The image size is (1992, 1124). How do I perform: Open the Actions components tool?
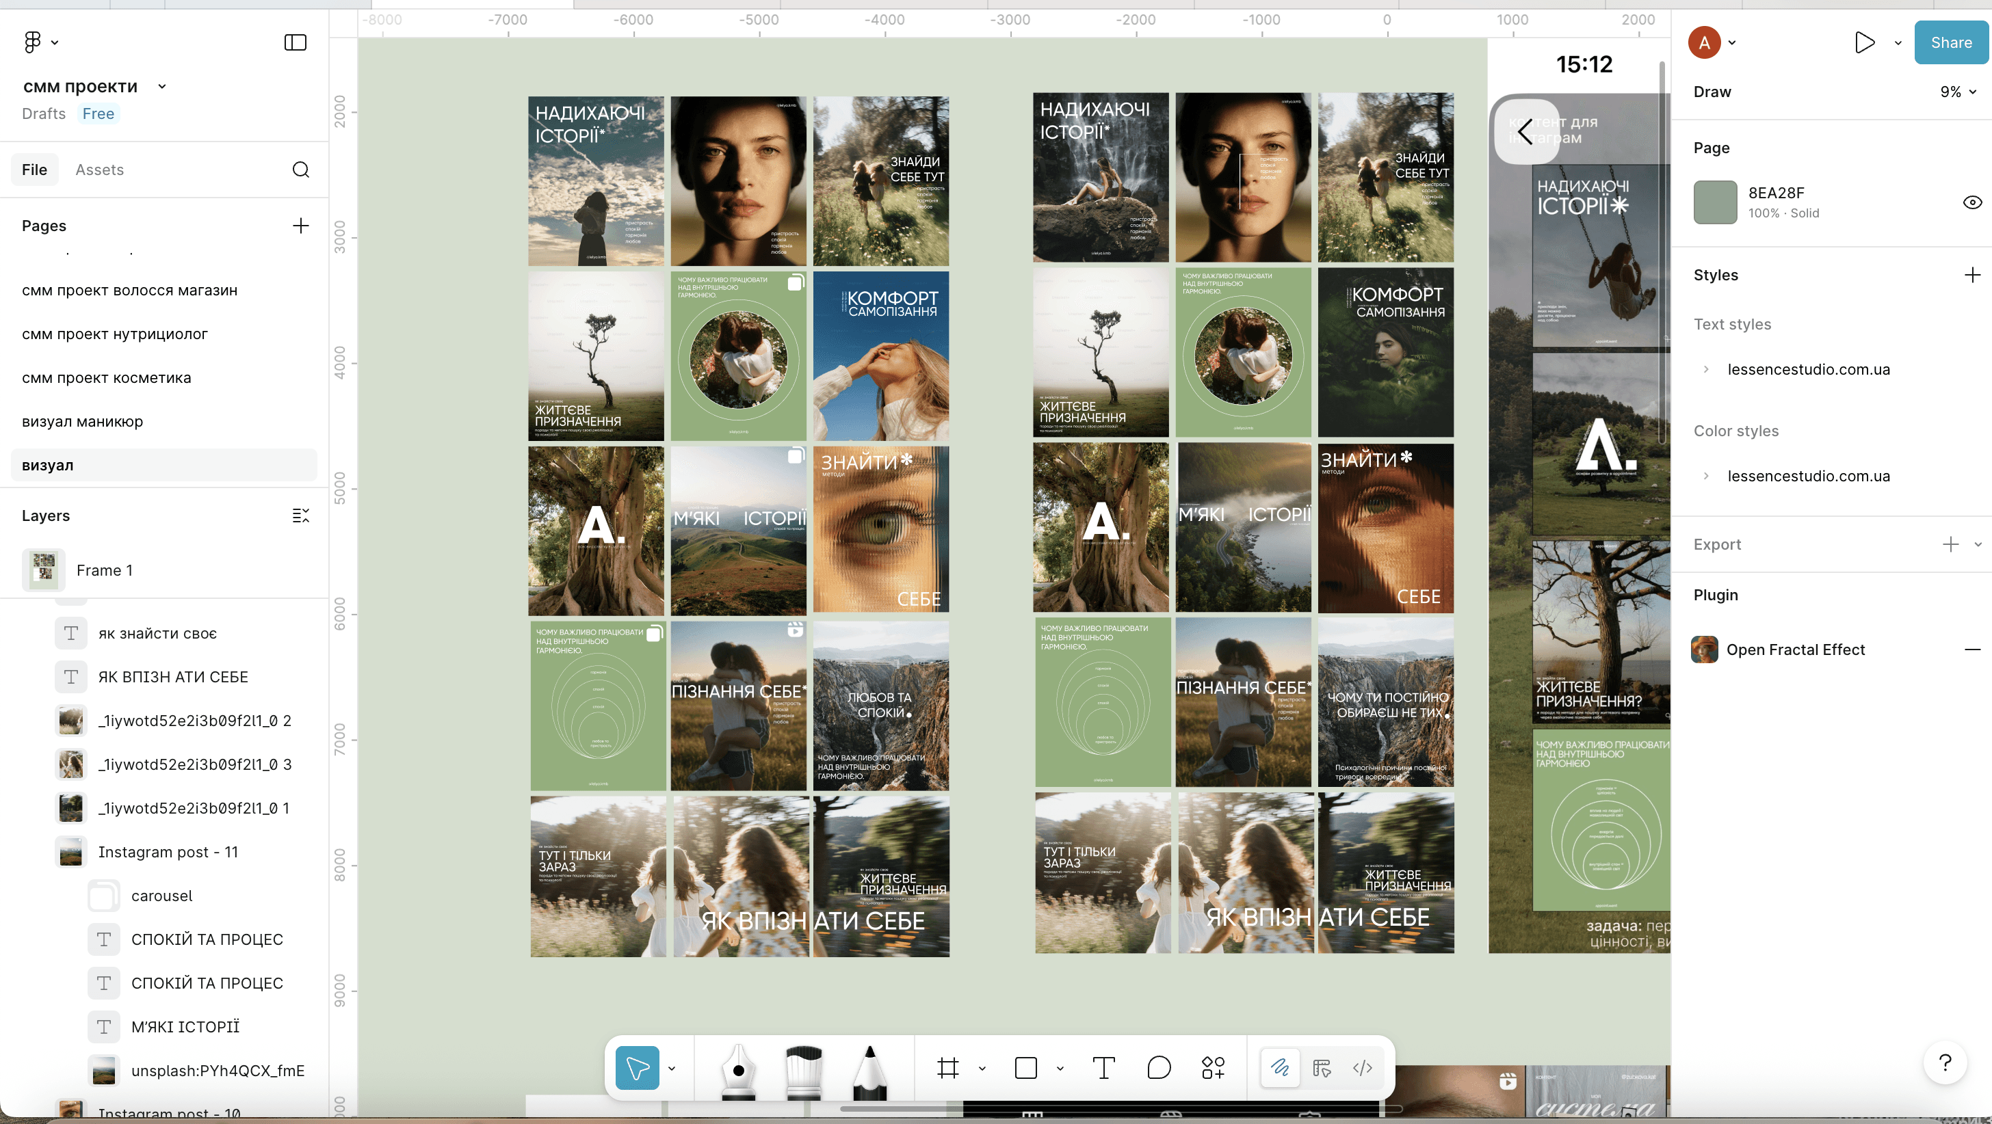(x=1213, y=1069)
